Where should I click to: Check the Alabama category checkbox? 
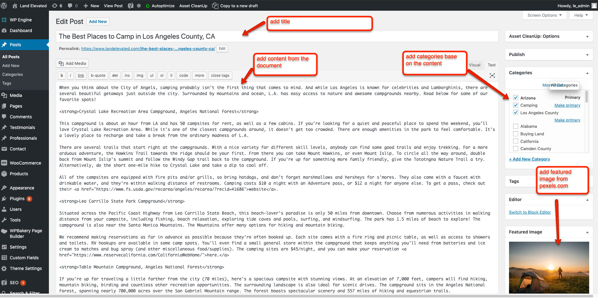click(516, 126)
